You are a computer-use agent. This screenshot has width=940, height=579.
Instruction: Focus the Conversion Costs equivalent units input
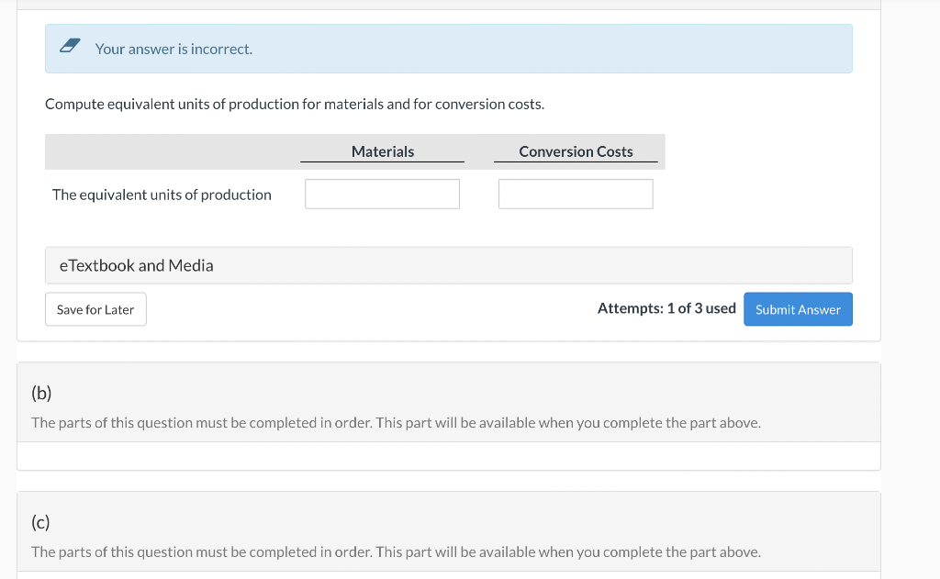pos(576,194)
